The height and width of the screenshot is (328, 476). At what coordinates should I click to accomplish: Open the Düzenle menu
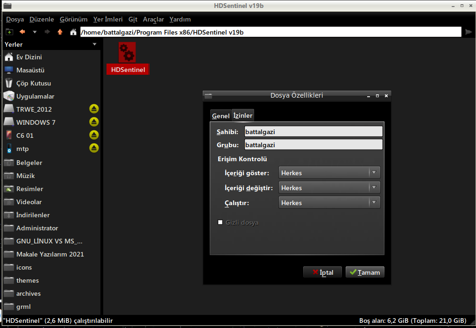click(42, 20)
